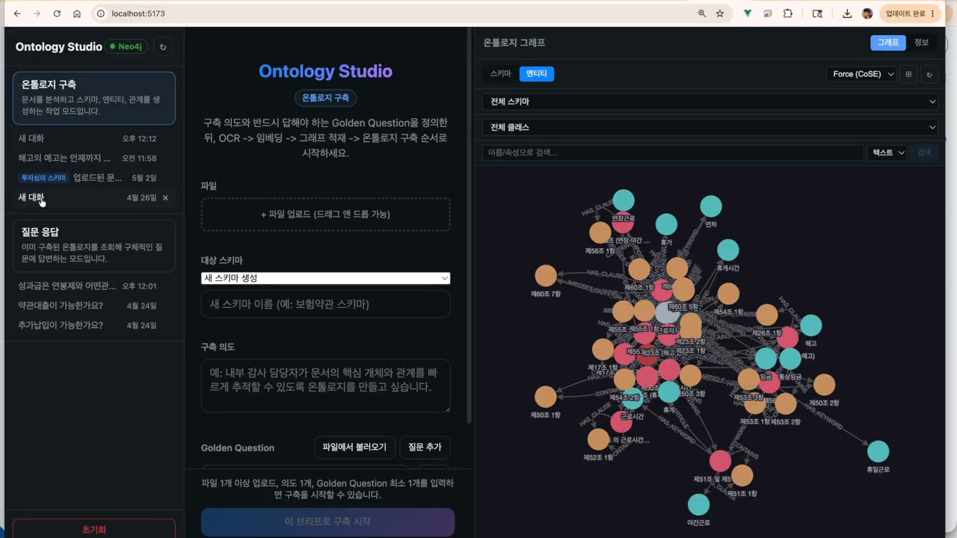Click the grid layout icon in the graph toolbar
Image resolution: width=957 pixels, height=538 pixels.
908,74
